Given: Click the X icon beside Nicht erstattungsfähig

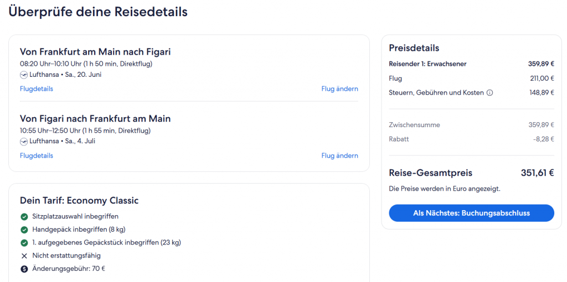Looking at the screenshot, I should 24,256.
